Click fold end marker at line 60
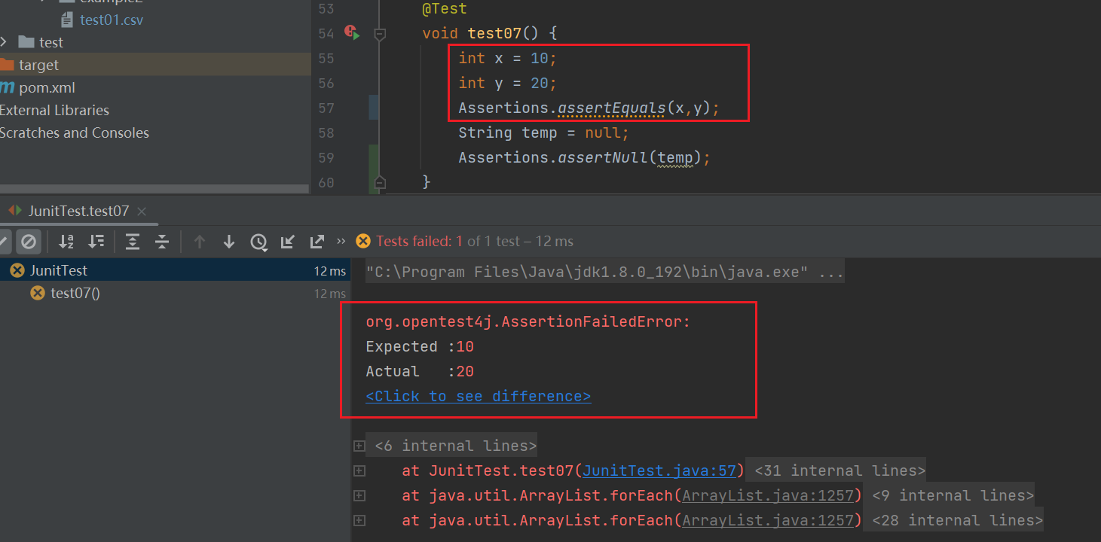Viewport: 1101px width, 542px height. 380,181
